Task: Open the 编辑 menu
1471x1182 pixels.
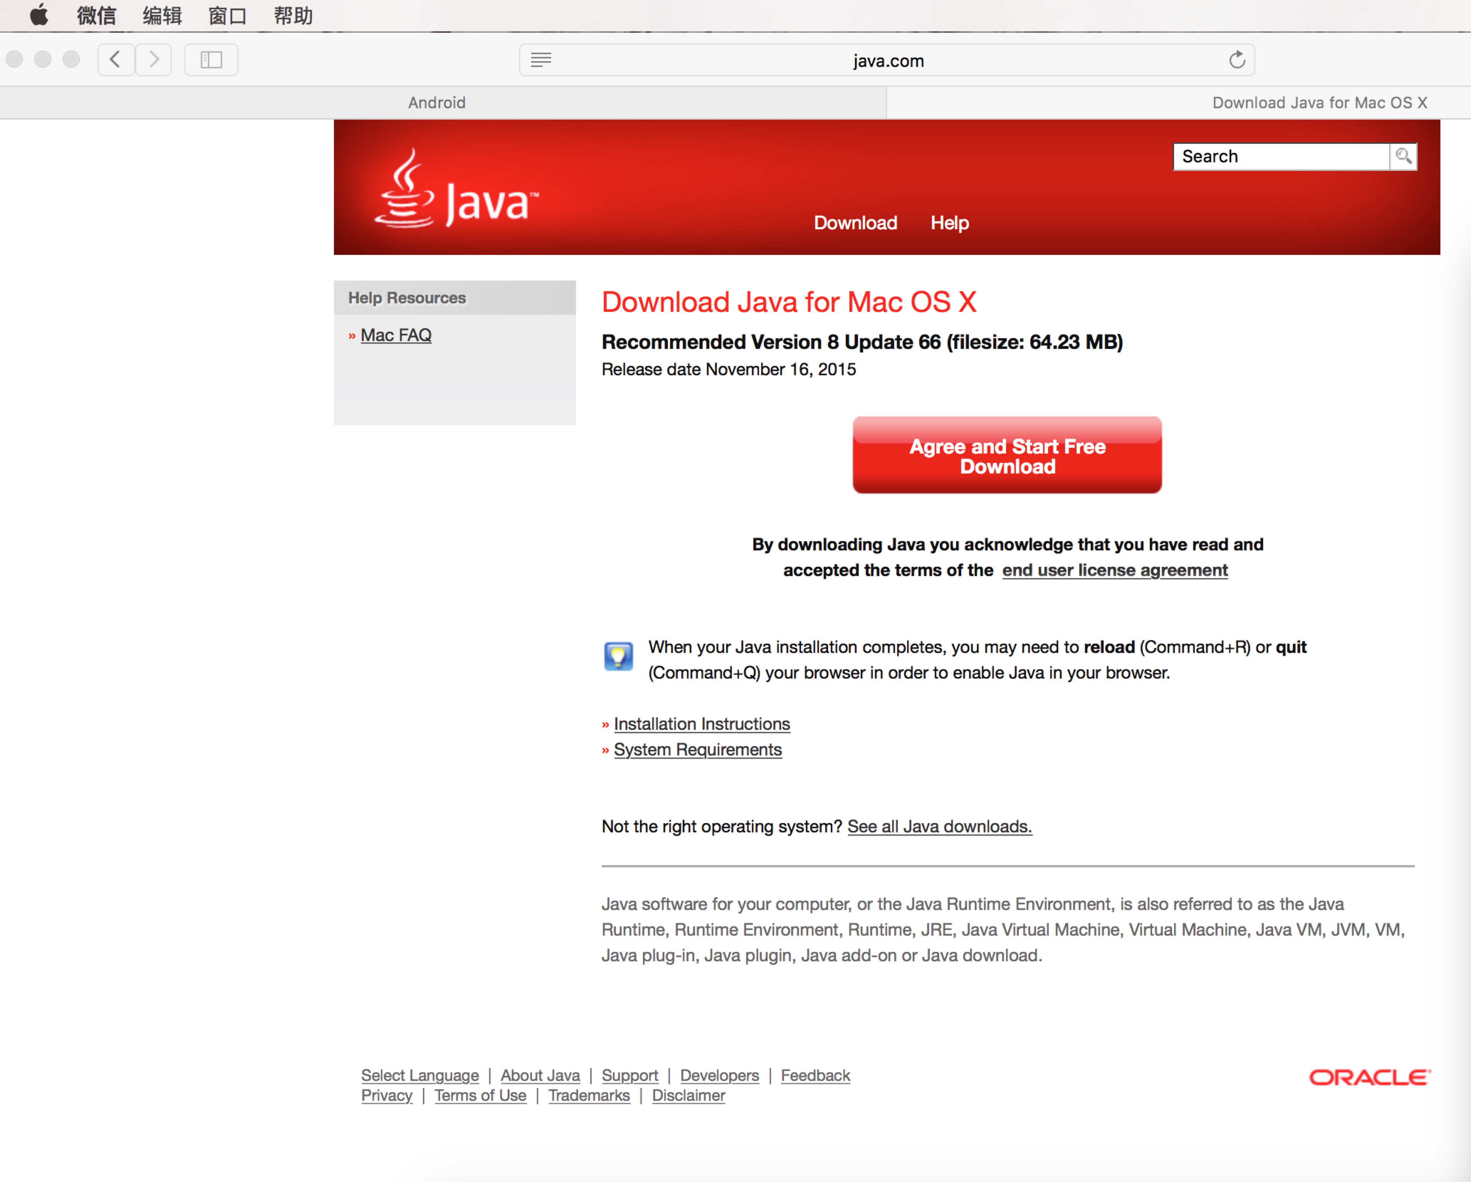Action: pyautogui.click(x=162, y=15)
